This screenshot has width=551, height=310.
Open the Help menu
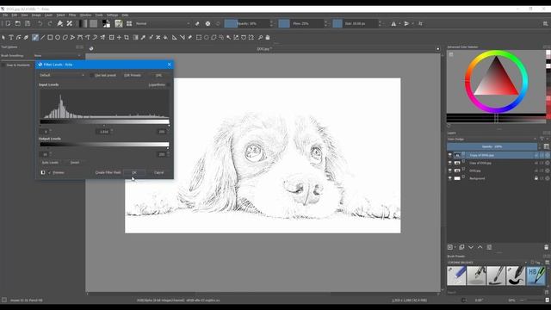[125, 15]
